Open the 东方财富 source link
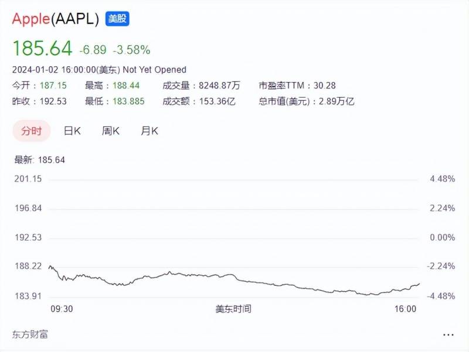Screen dimensions: 469x352 click(x=30, y=334)
